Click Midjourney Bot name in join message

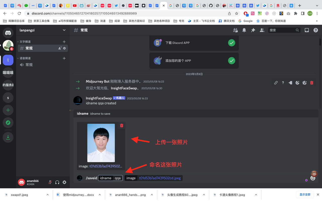click(x=98, y=81)
